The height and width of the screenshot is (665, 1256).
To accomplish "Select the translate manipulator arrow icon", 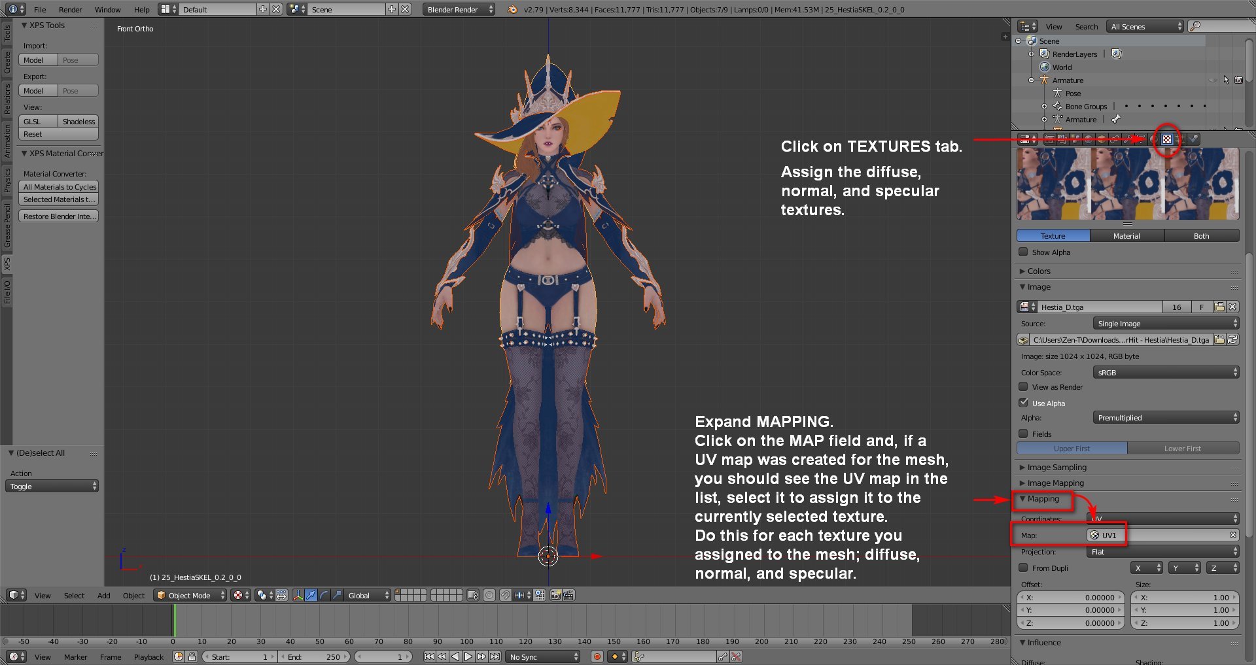I will 311,595.
